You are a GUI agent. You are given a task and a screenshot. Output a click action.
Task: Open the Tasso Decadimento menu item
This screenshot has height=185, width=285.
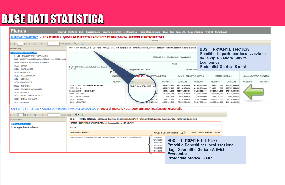[x=150, y=32]
